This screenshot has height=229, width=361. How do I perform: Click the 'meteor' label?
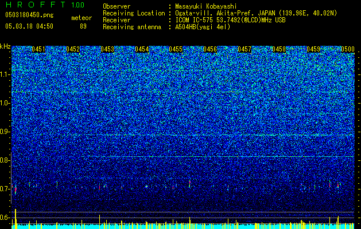81,18
